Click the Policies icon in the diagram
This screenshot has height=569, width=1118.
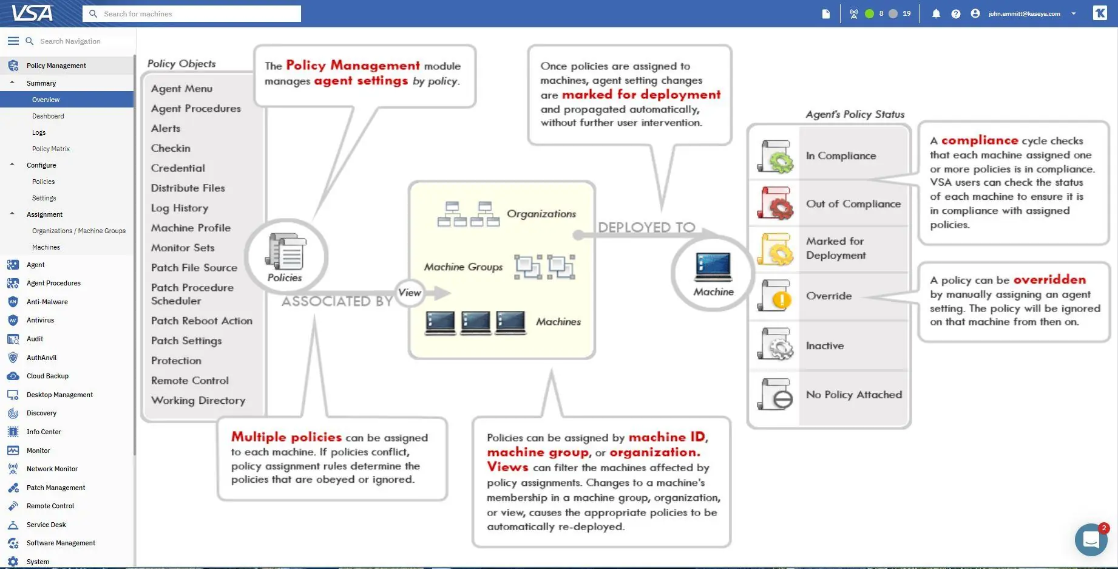click(x=285, y=251)
